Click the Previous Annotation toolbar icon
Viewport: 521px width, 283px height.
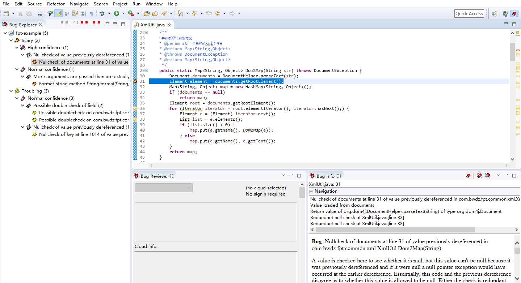pos(194,13)
